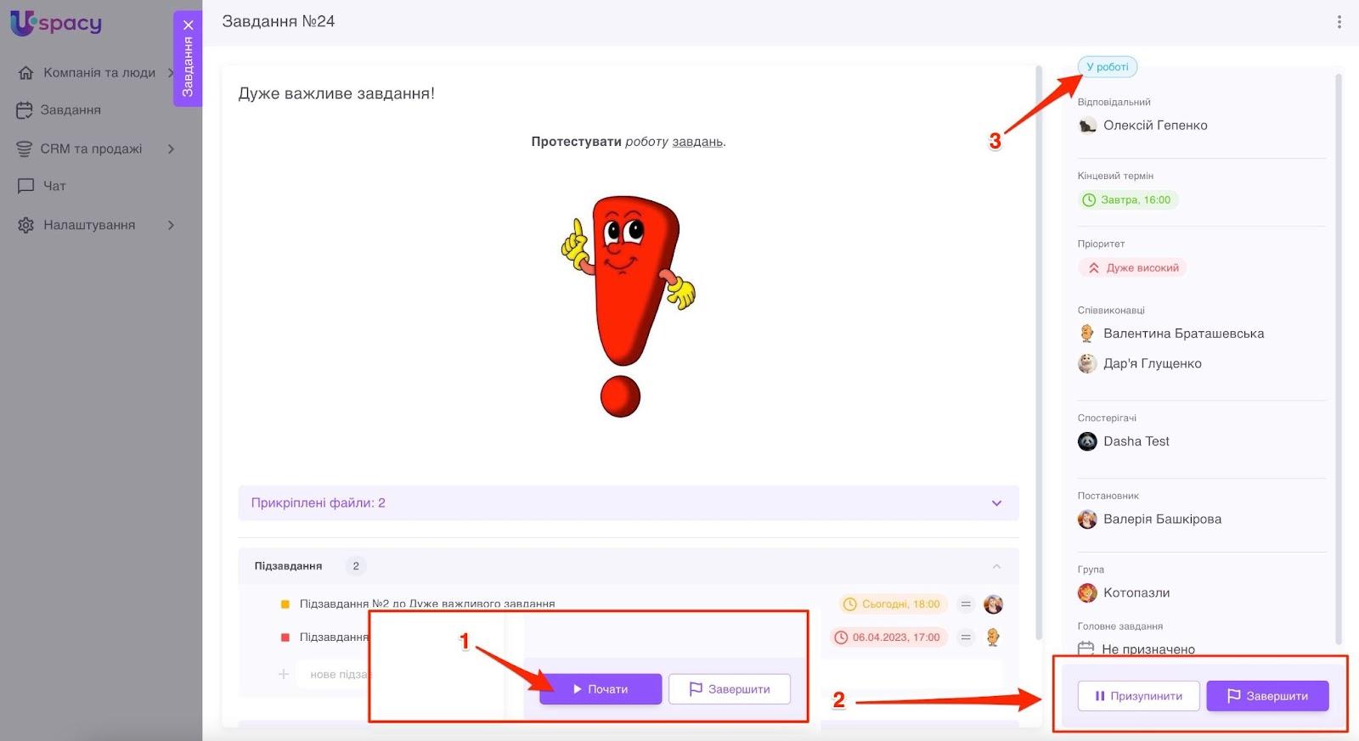Viewport: 1359px width, 741px height.
Task: Click the Дар'я Глущенко avatar
Action: tap(1087, 364)
